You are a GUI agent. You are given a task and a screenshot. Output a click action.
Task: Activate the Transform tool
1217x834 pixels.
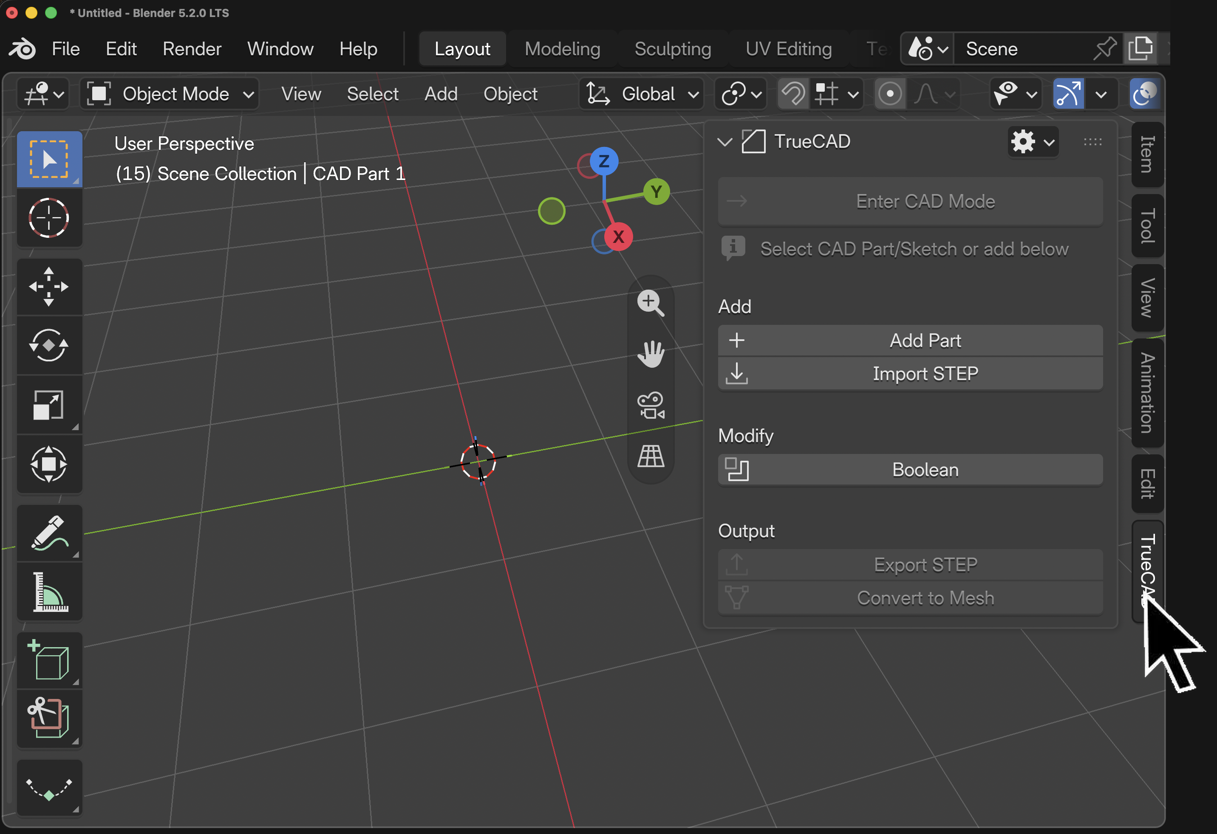tap(49, 464)
